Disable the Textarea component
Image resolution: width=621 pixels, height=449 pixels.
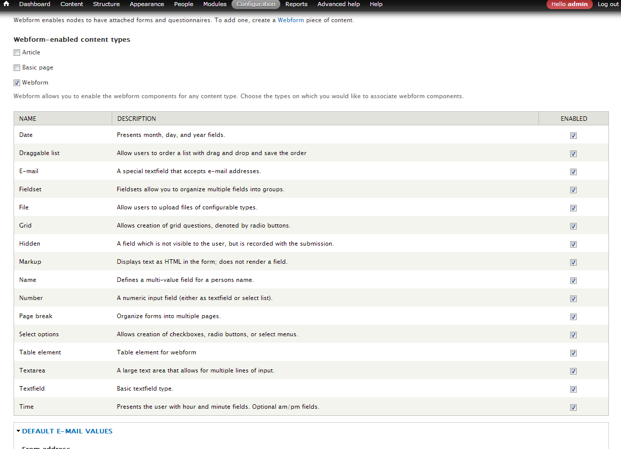click(574, 371)
